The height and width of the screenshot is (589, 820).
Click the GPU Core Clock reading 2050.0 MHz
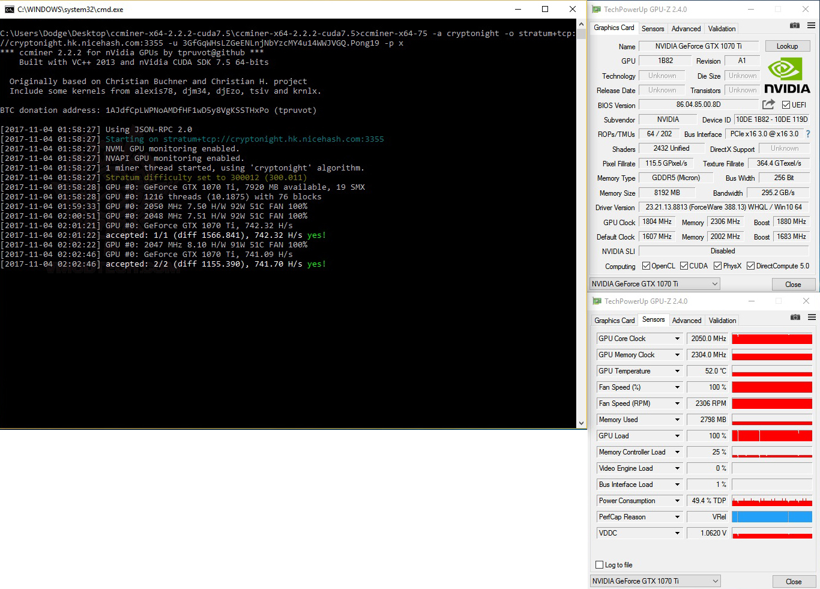point(708,339)
